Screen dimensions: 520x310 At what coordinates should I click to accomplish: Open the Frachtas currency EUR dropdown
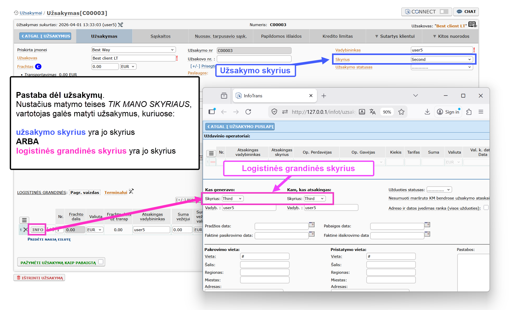tap(128, 66)
